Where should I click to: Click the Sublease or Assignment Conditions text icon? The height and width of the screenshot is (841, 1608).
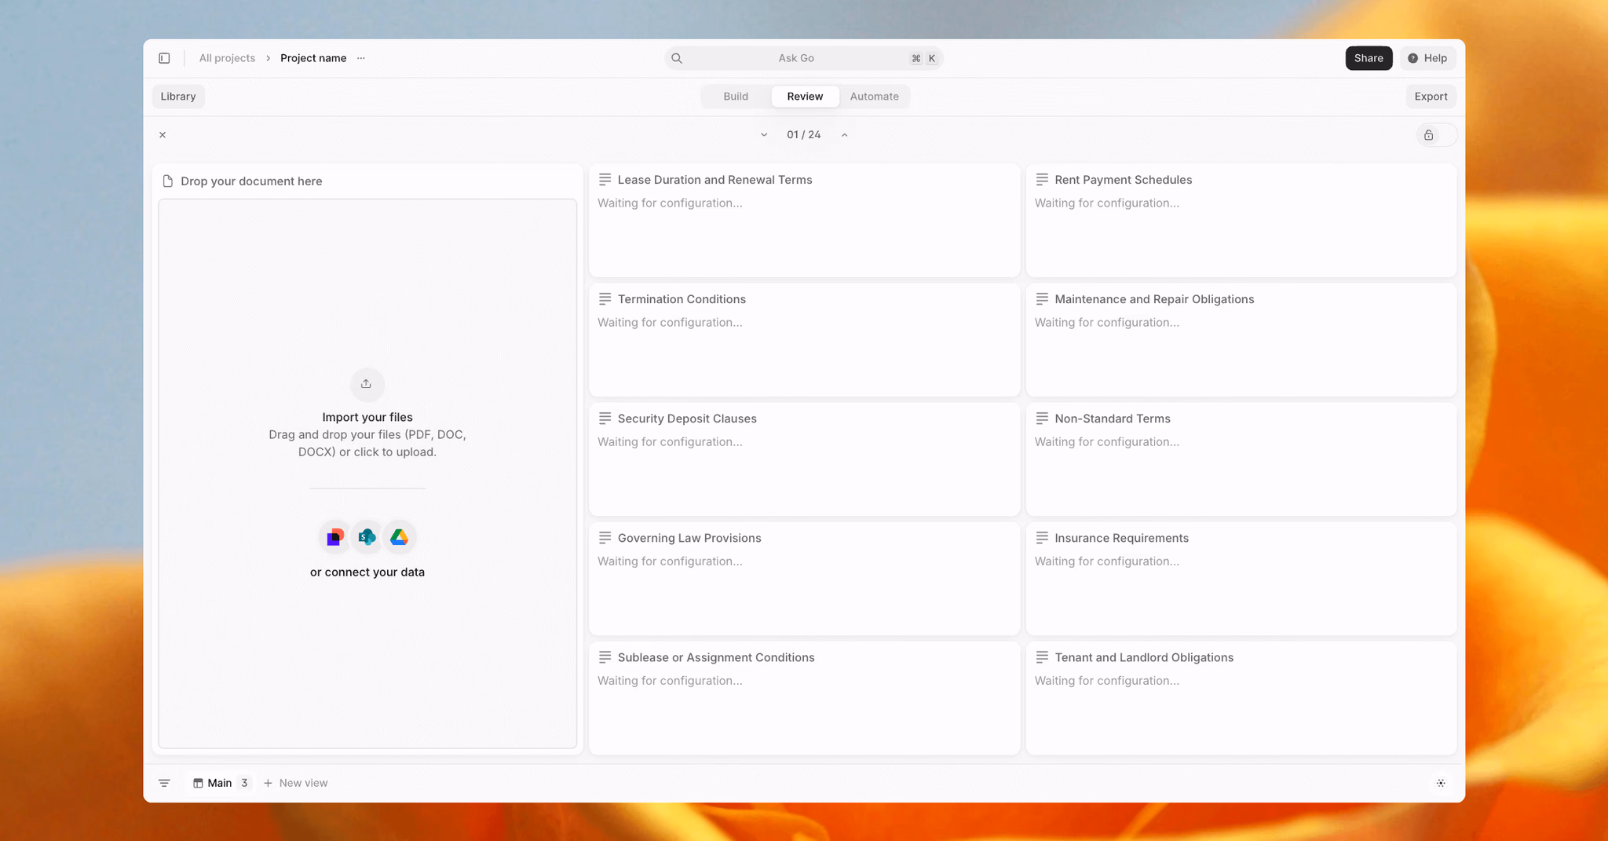(x=605, y=657)
